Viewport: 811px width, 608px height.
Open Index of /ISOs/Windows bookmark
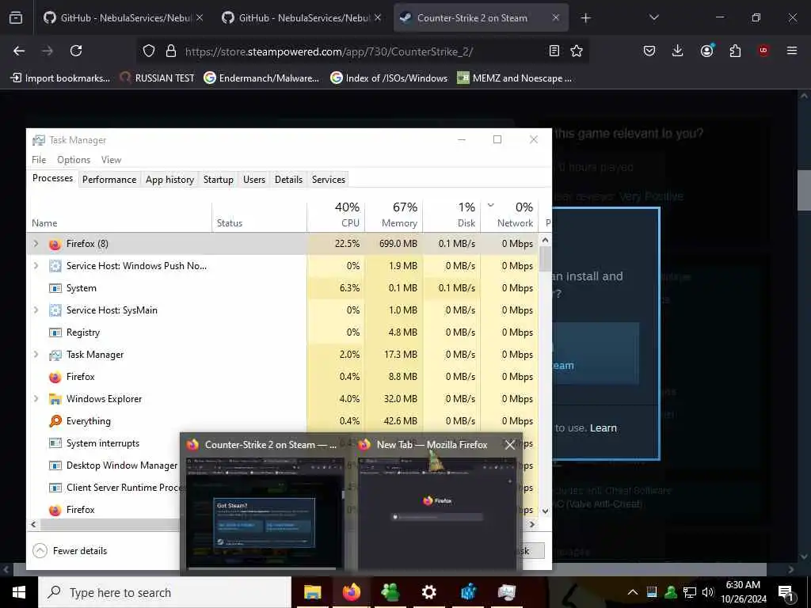(x=389, y=78)
